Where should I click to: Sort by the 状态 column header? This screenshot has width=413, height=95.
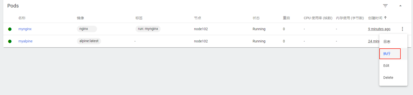click(x=256, y=18)
